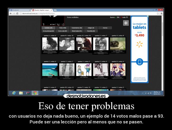The image size is (172, 130).
Task: Open the Correo tab
Action: click(x=105, y=28)
